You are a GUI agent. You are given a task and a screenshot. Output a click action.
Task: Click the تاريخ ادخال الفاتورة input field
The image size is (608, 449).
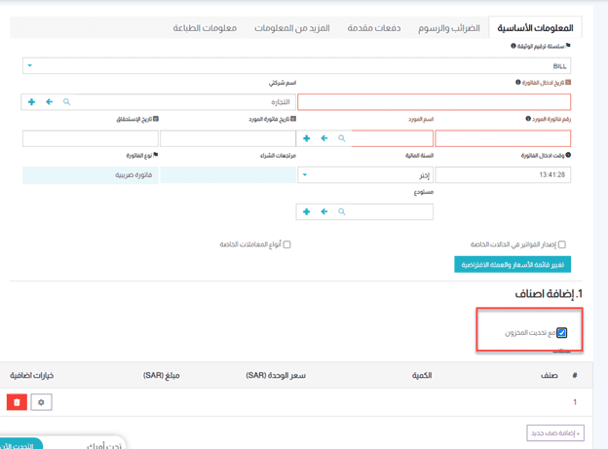434,101
